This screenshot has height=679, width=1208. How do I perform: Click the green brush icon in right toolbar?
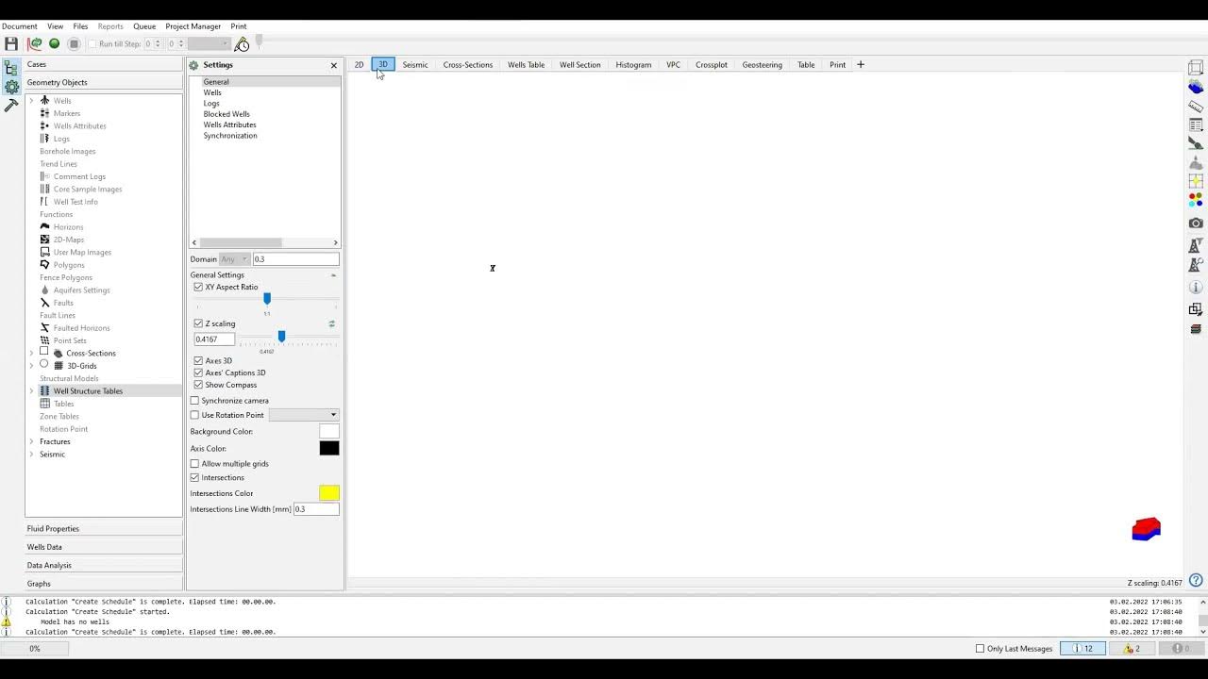point(1196,143)
